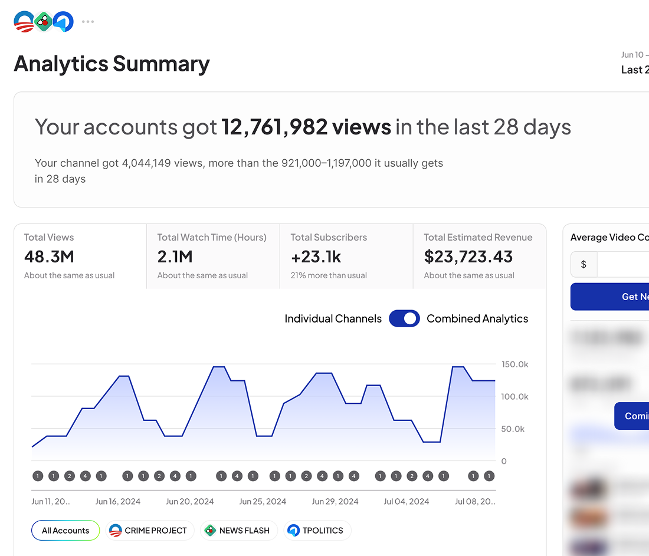
Task: Open the date range selector at top right
Action: pos(635,62)
